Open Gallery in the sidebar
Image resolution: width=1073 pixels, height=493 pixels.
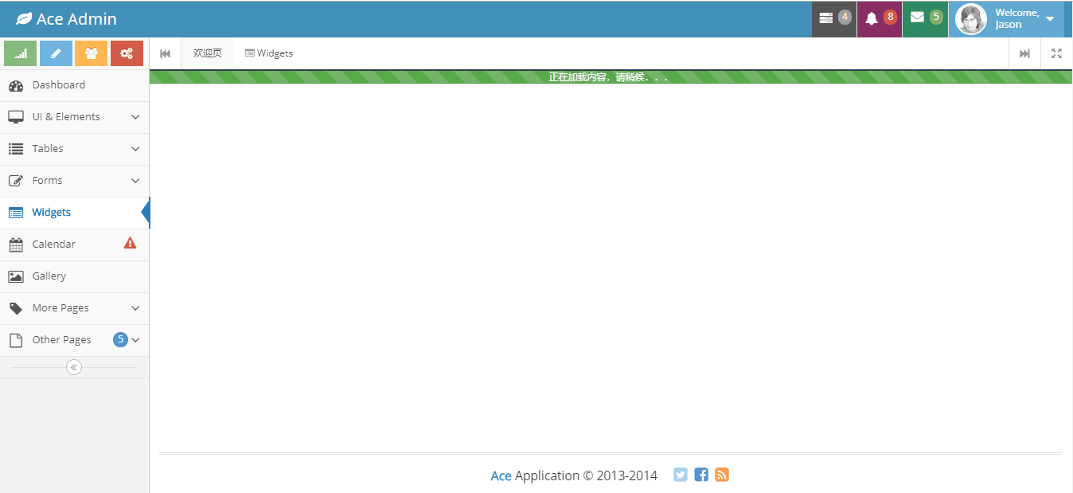[x=75, y=276]
